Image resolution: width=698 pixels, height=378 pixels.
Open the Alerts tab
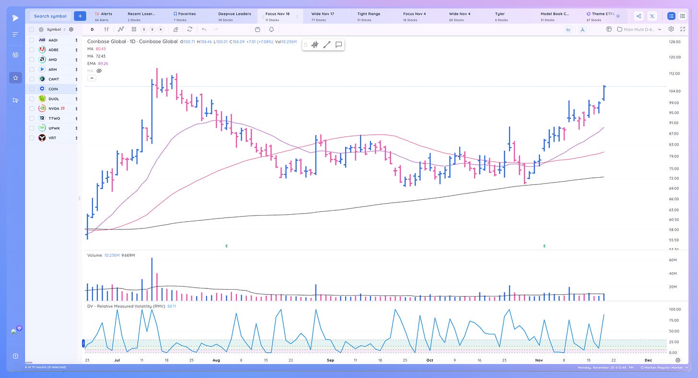pyautogui.click(x=104, y=16)
